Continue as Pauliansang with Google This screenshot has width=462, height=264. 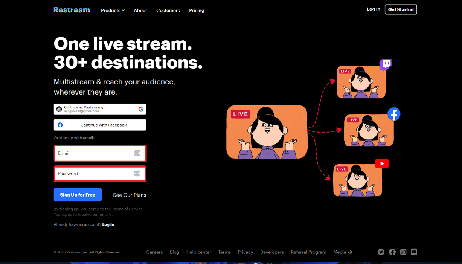pyautogui.click(x=100, y=109)
